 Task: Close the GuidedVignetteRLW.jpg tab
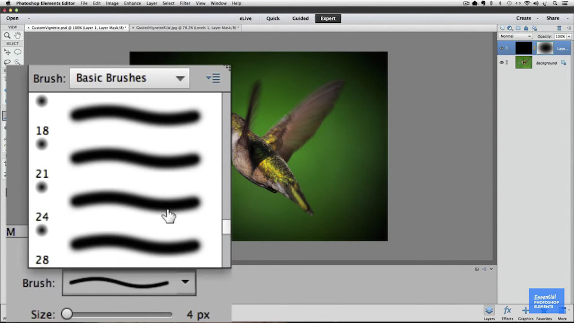click(133, 28)
